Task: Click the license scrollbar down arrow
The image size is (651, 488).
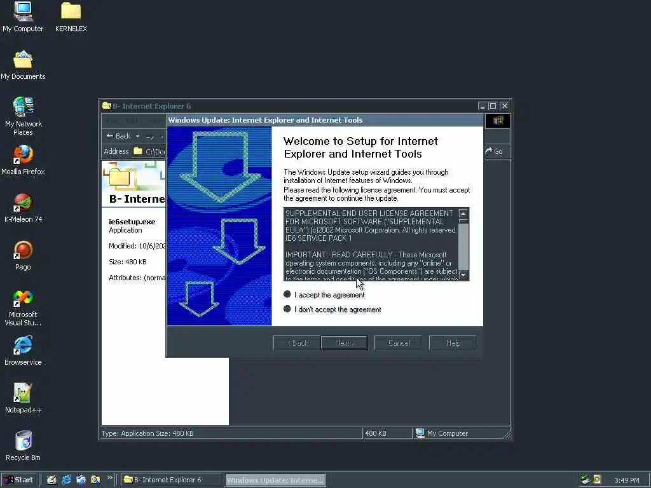Action: [463, 274]
